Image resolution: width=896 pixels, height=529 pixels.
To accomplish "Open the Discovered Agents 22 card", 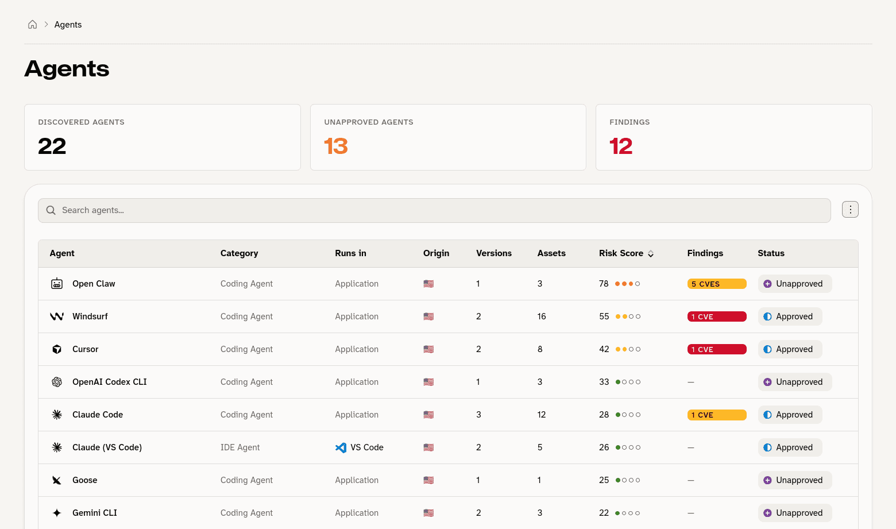I will point(163,137).
